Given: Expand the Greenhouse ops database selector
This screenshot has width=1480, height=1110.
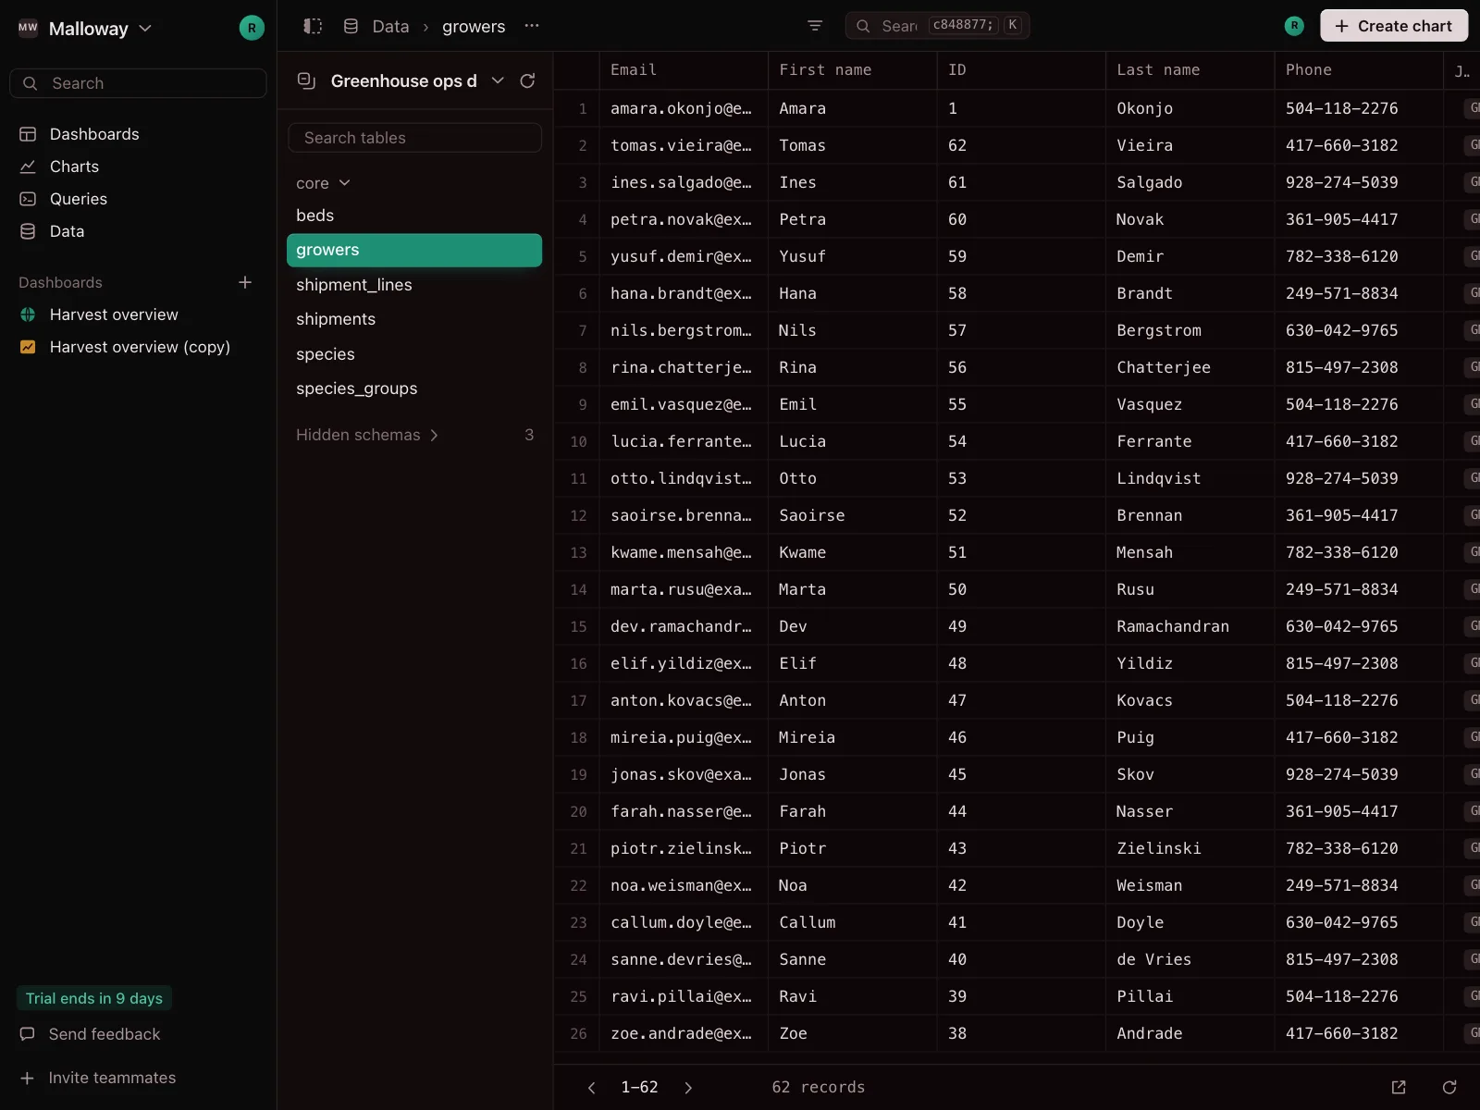Looking at the screenshot, I should pyautogui.click(x=498, y=80).
